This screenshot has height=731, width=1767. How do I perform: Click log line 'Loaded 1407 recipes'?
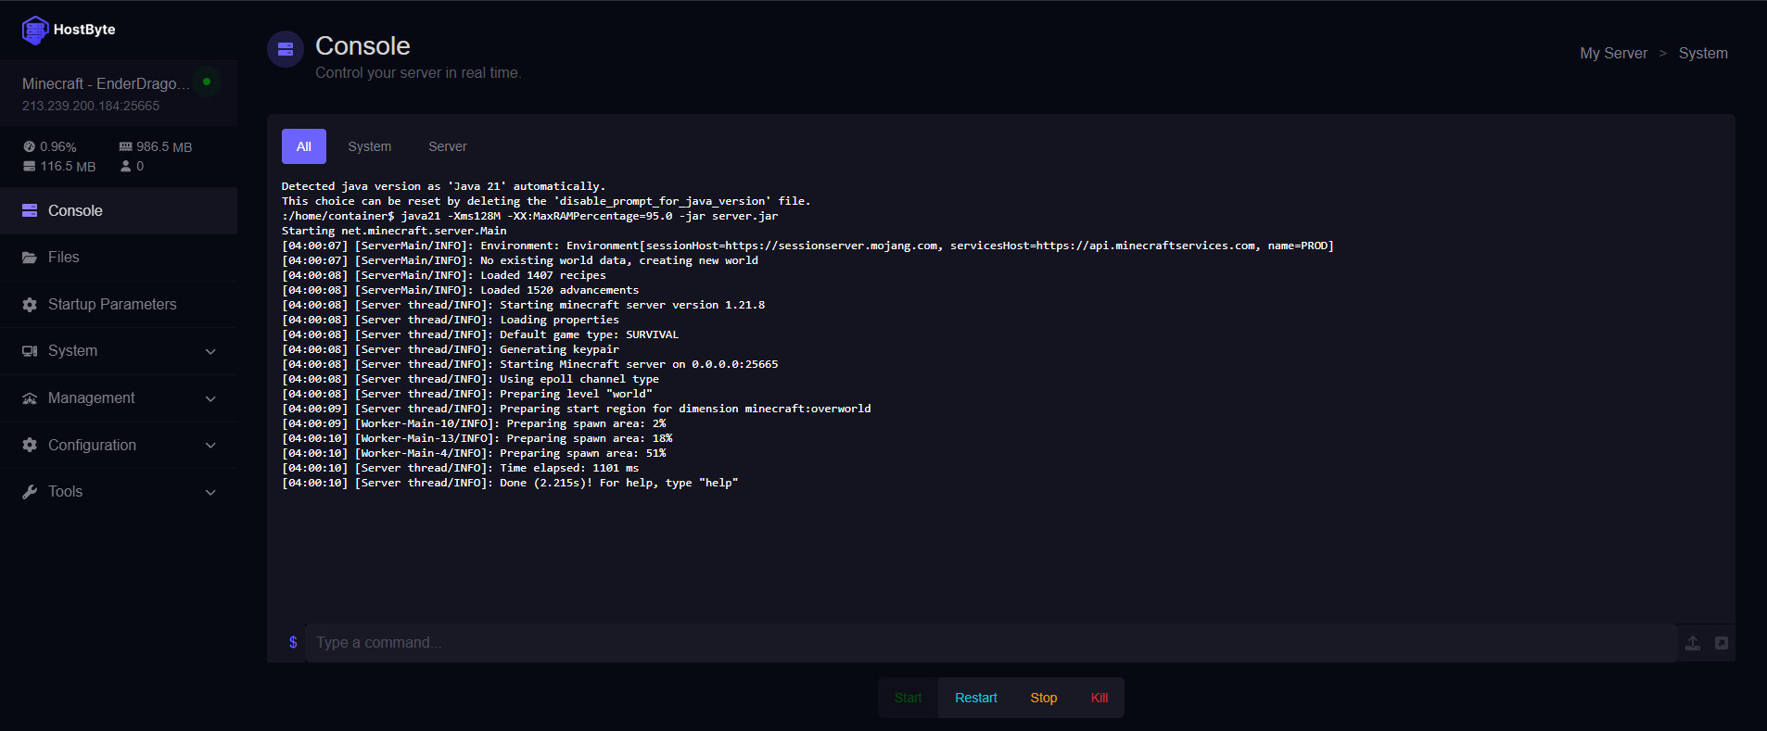coord(444,275)
